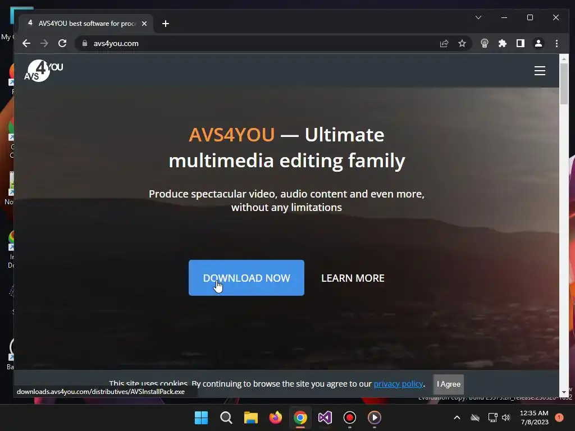View site security lock info

click(x=85, y=43)
